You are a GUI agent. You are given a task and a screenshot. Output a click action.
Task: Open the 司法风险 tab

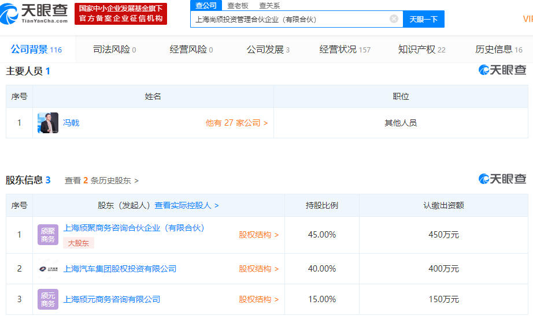tap(114, 50)
